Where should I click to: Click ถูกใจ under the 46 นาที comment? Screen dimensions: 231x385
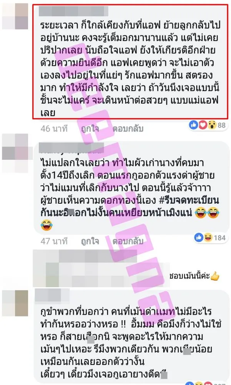[90, 129]
